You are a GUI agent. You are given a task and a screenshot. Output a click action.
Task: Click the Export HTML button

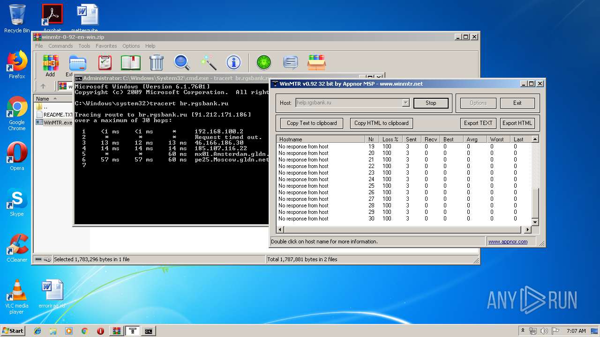pyautogui.click(x=517, y=123)
